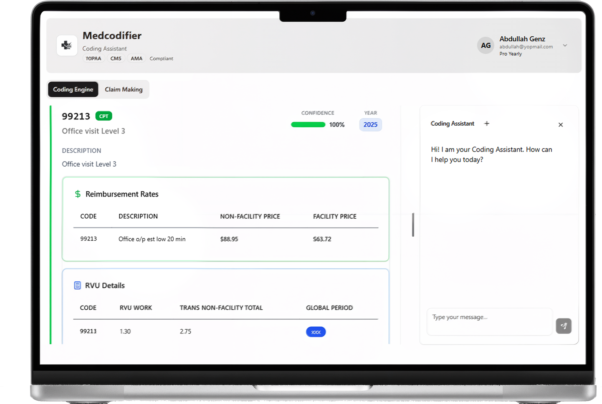Switch to the Claim Making tab
The width and height of the screenshot is (602, 404).
coord(124,89)
